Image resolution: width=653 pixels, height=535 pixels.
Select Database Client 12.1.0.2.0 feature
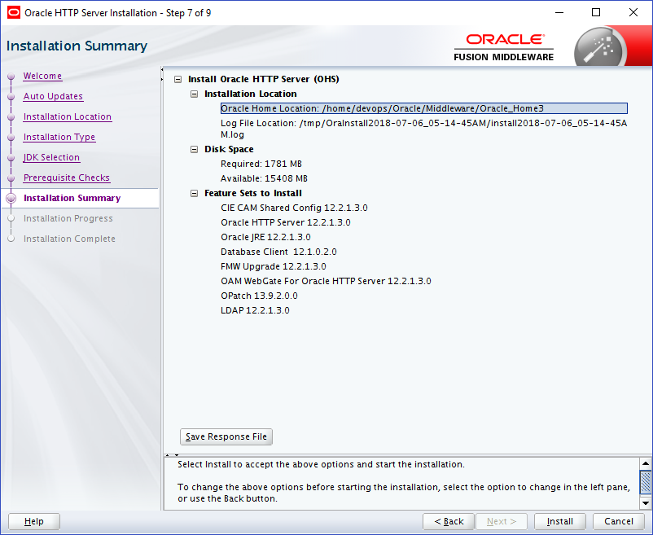278,252
